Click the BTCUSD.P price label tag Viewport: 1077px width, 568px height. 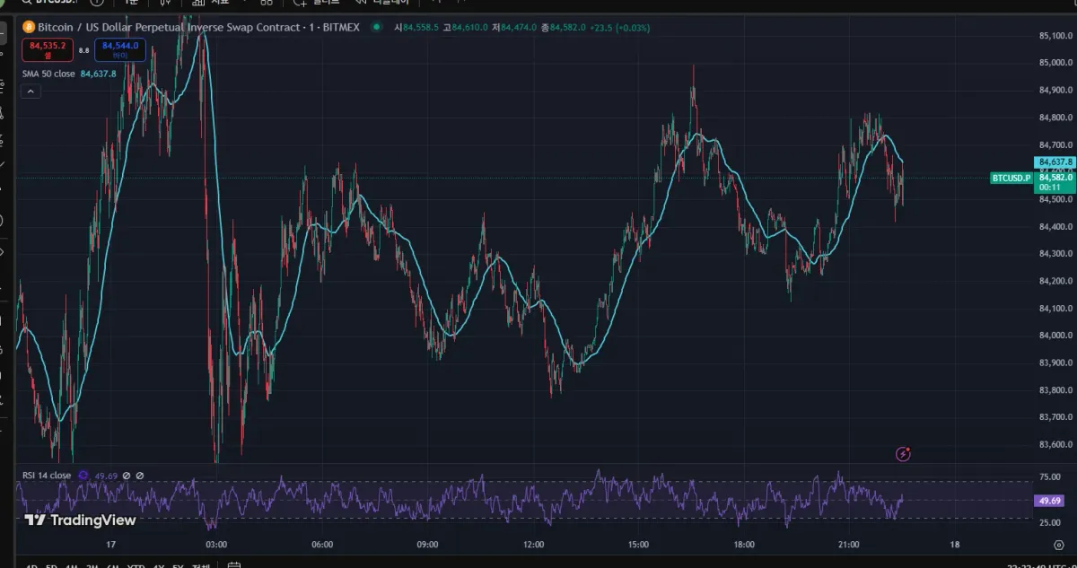pyautogui.click(x=1011, y=179)
